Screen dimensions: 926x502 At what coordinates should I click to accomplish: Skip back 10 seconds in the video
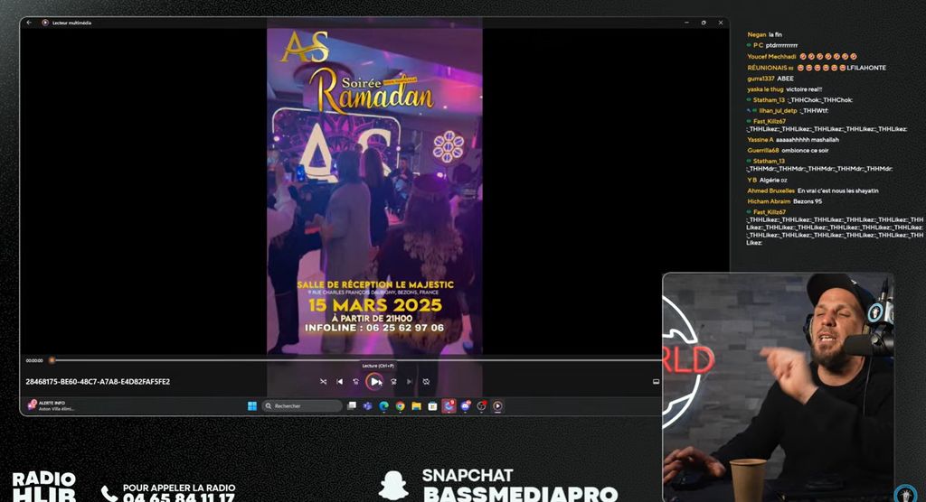(355, 382)
